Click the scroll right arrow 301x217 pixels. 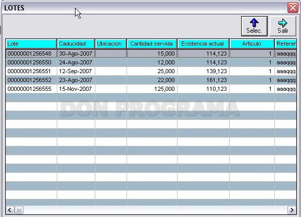[x=292, y=210]
